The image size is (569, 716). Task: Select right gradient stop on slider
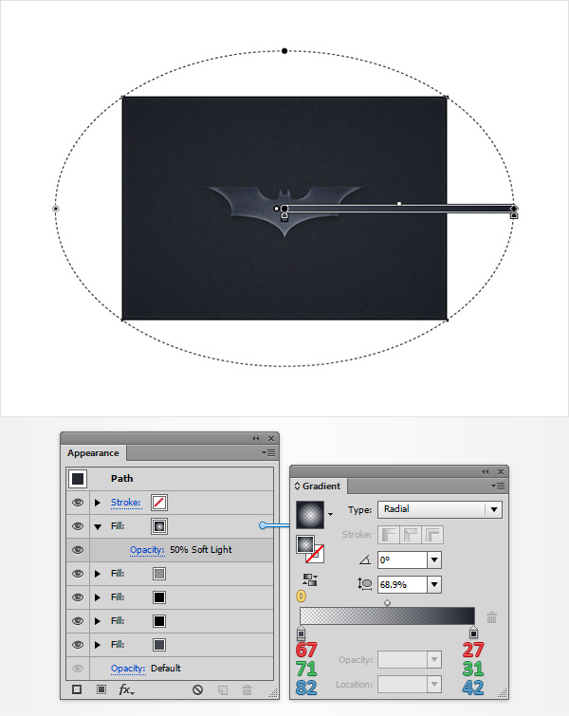pos(473,633)
